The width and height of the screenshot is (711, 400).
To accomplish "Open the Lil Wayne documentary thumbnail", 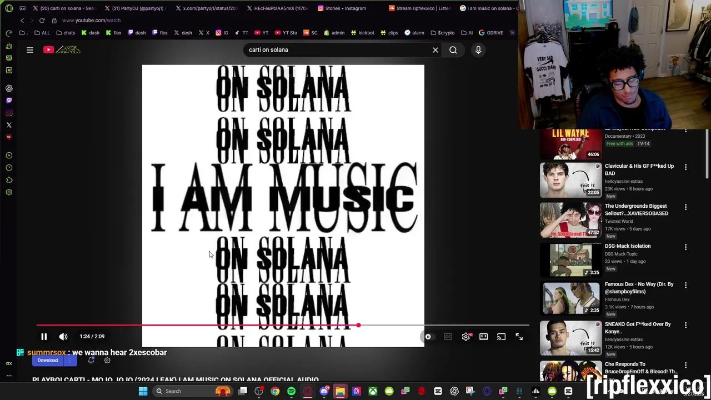I will pos(570,143).
